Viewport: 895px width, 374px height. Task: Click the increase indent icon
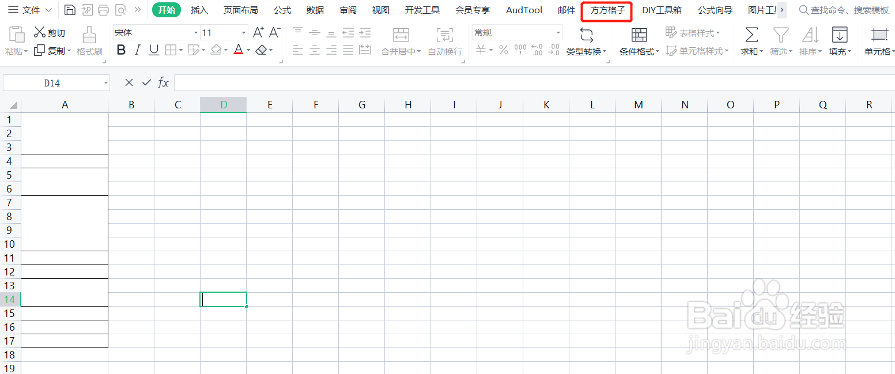coord(365,32)
